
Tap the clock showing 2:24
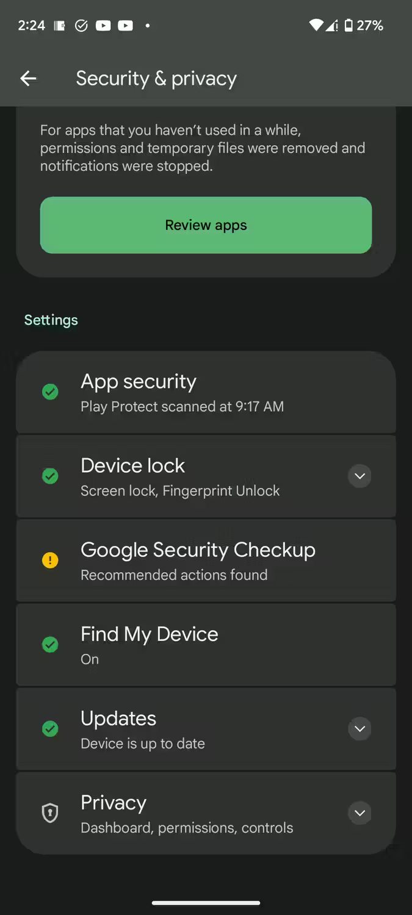tap(31, 25)
